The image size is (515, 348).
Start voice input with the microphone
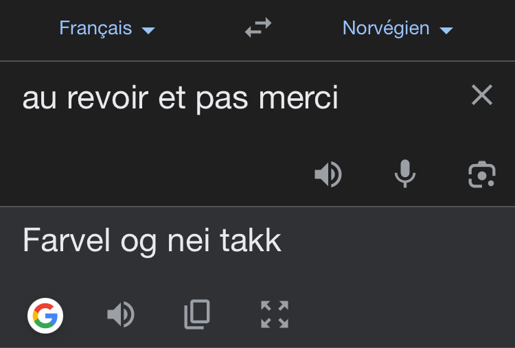(405, 174)
